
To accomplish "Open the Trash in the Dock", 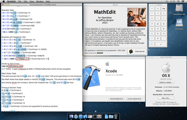I will [x=116, y=117].
